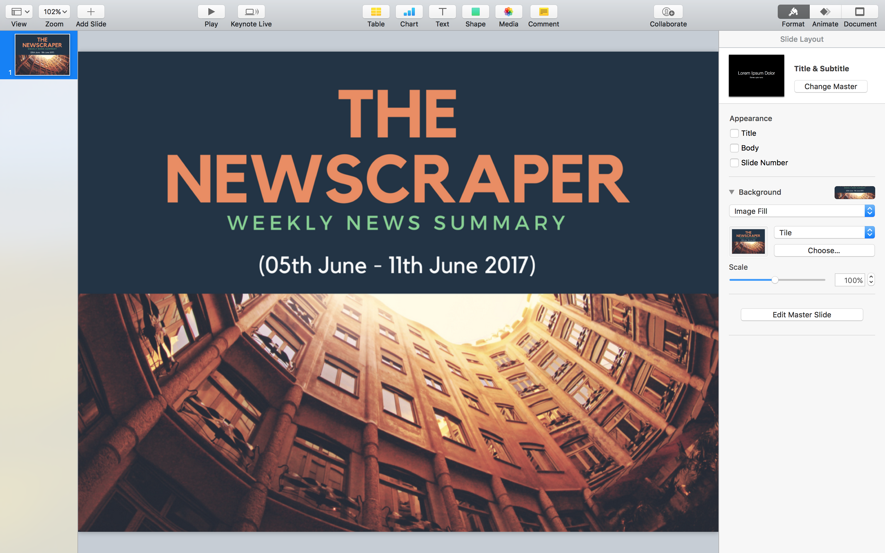Viewport: 885px width, 553px height.
Task: Enable the Slide Number checkbox
Action: click(734, 163)
